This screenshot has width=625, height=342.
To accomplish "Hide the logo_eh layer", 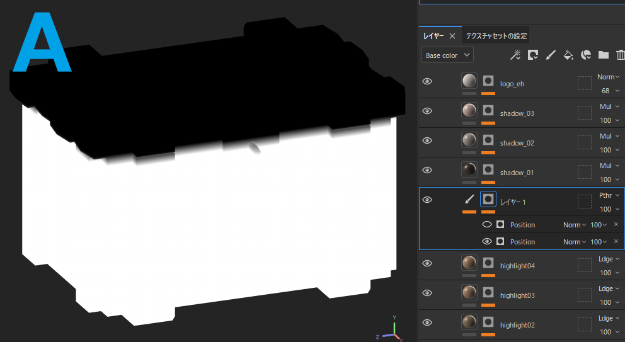I will (427, 81).
